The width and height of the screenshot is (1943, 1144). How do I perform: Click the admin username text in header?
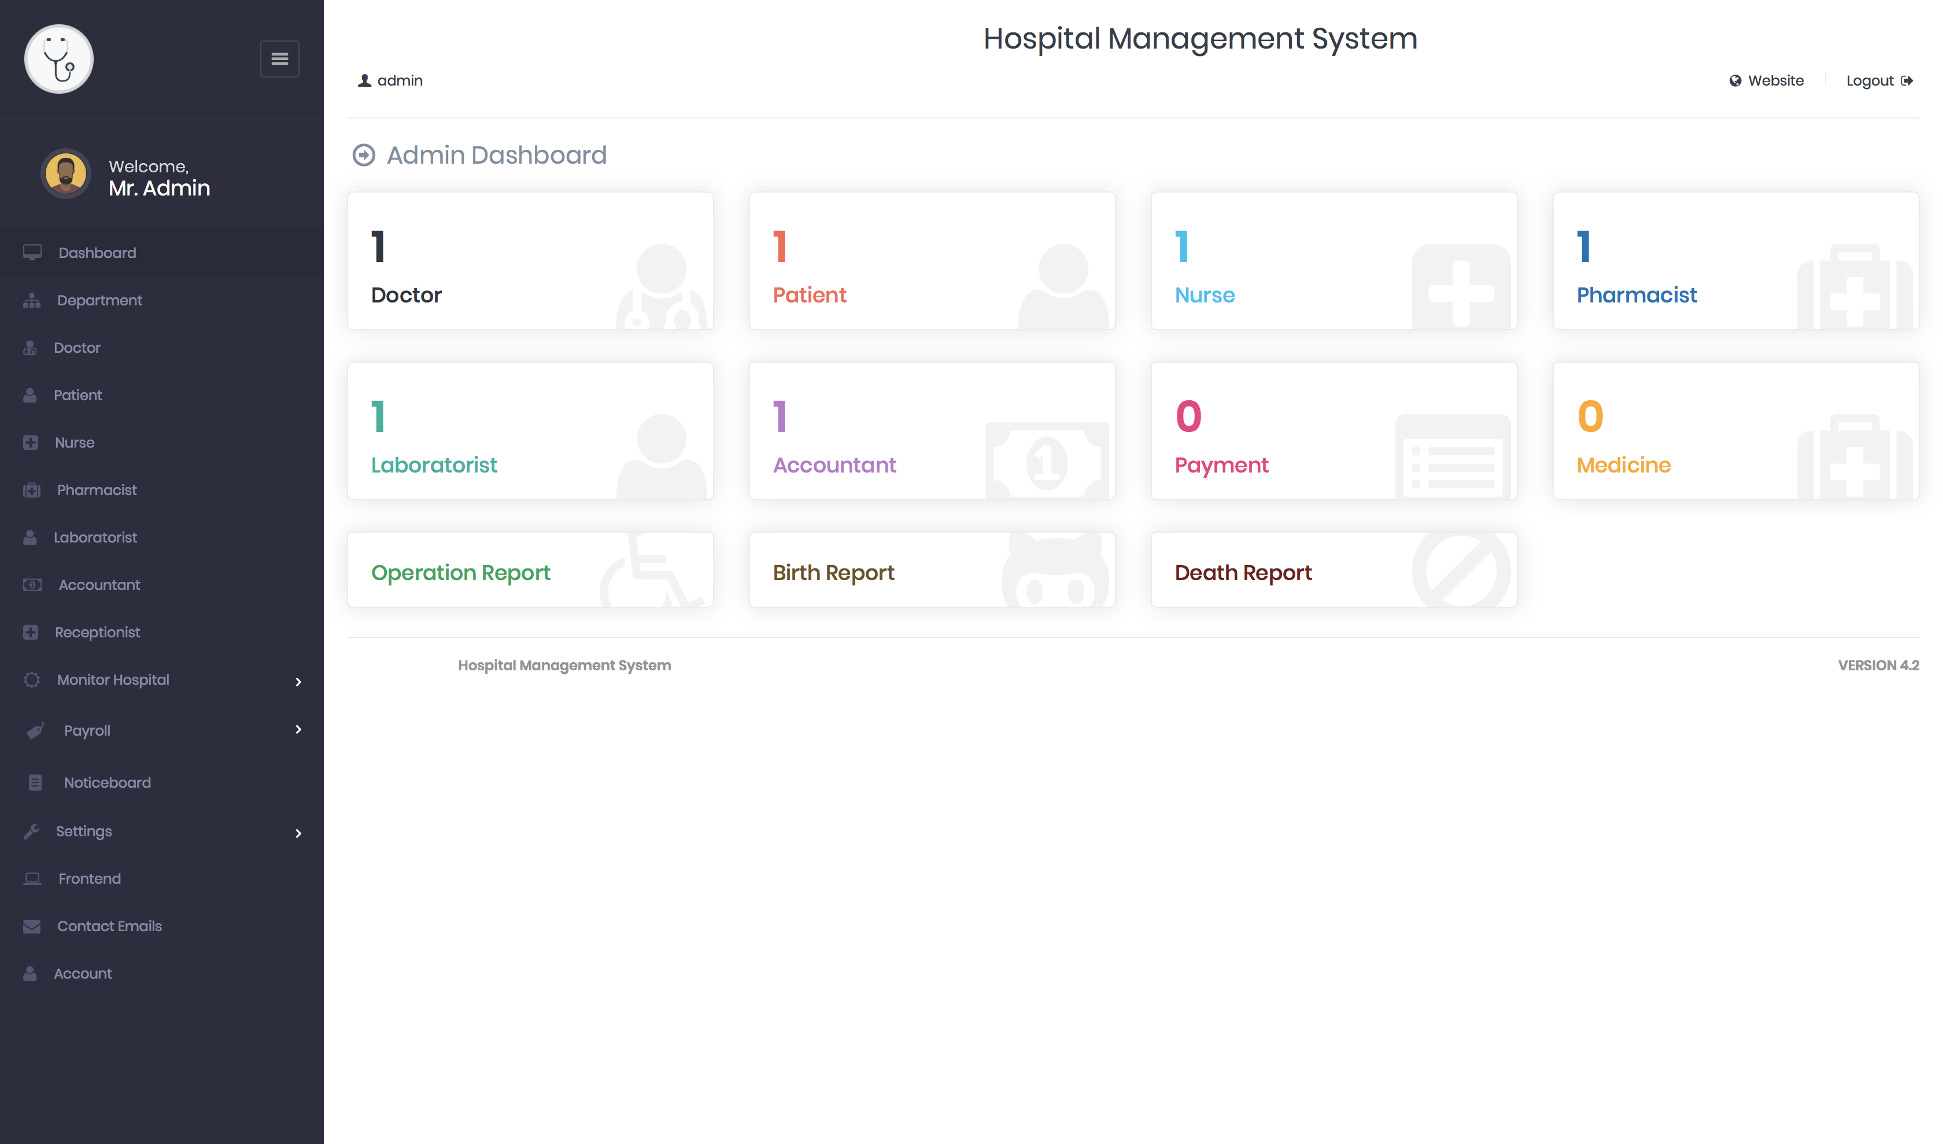pyautogui.click(x=400, y=81)
